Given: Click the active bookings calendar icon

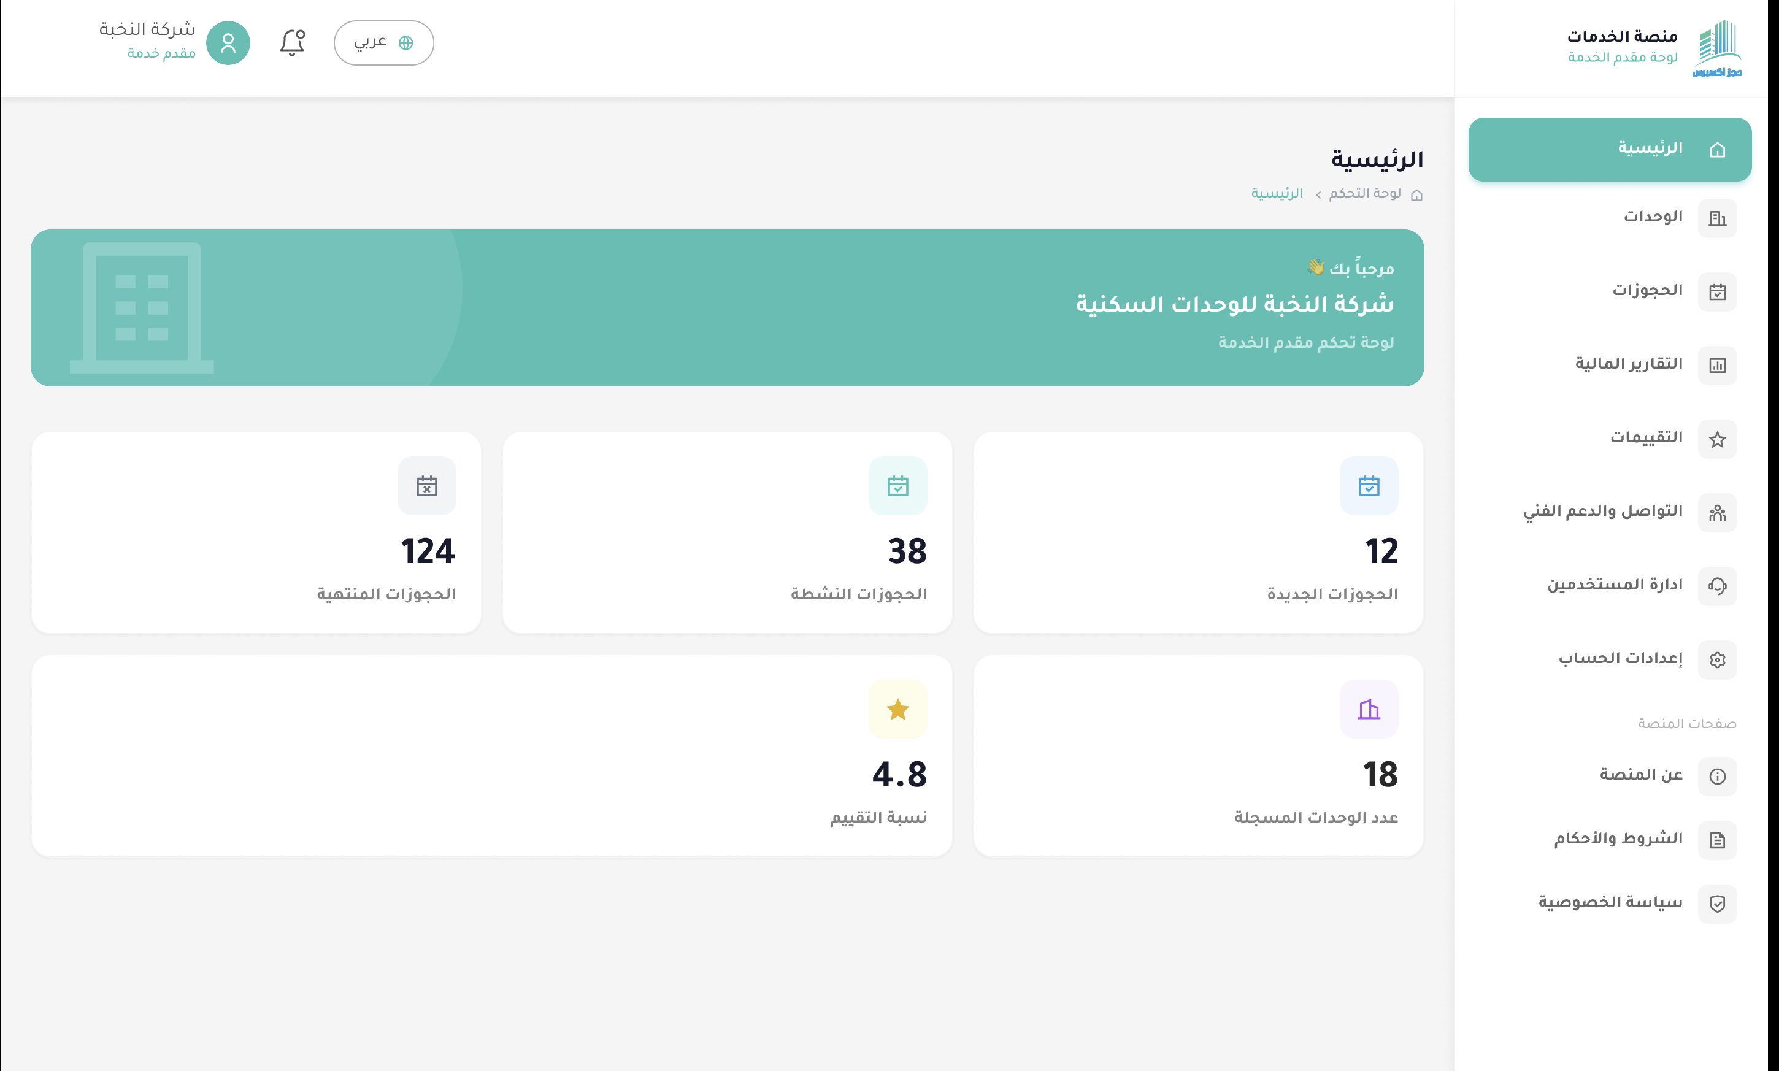Looking at the screenshot, I should pos(897,486).
